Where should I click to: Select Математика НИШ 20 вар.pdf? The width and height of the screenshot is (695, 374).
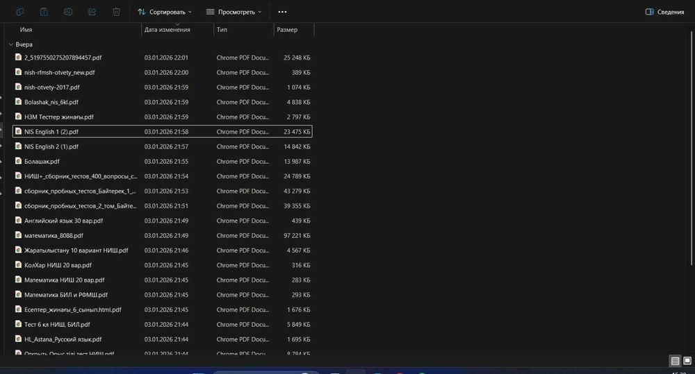(162, 280)
